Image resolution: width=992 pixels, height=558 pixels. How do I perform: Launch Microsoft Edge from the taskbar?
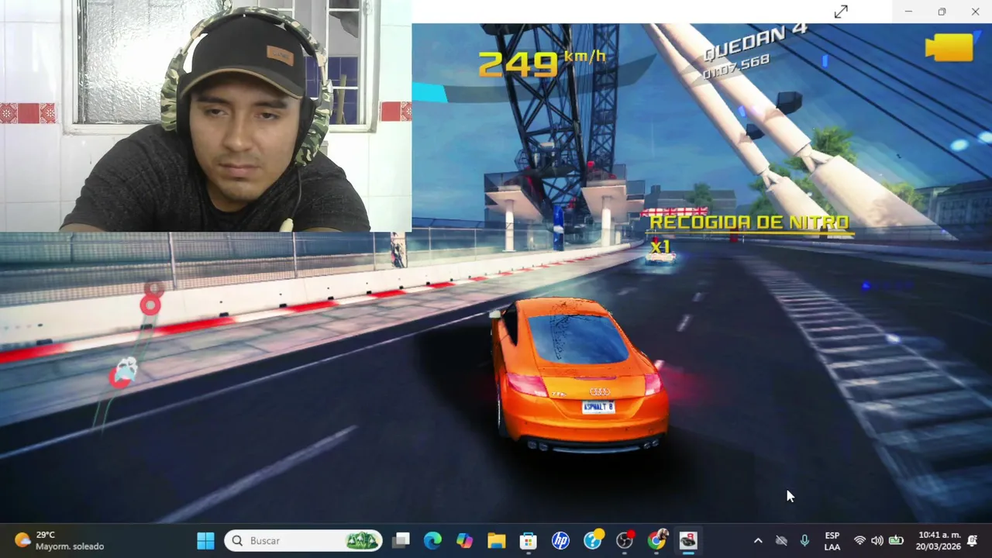coord(432,540)
